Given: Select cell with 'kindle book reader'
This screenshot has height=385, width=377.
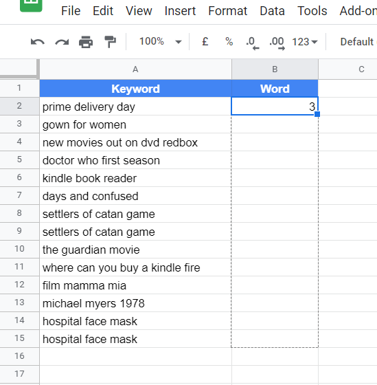Looking at the screenshot, I should point(135,178).
